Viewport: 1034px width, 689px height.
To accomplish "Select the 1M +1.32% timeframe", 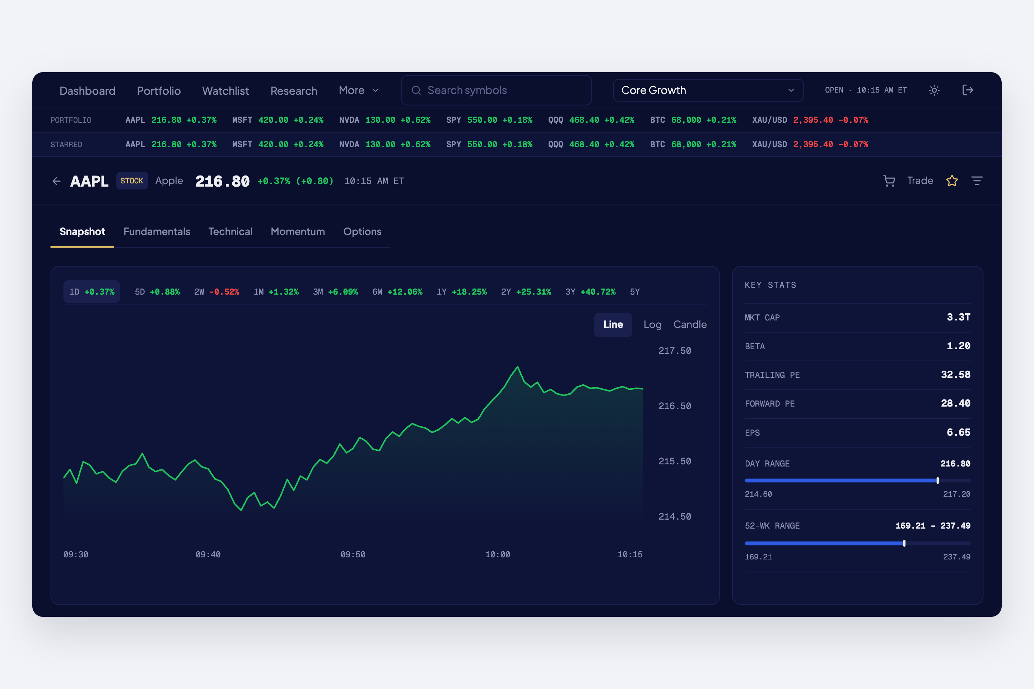I will (x=276, y=292).
